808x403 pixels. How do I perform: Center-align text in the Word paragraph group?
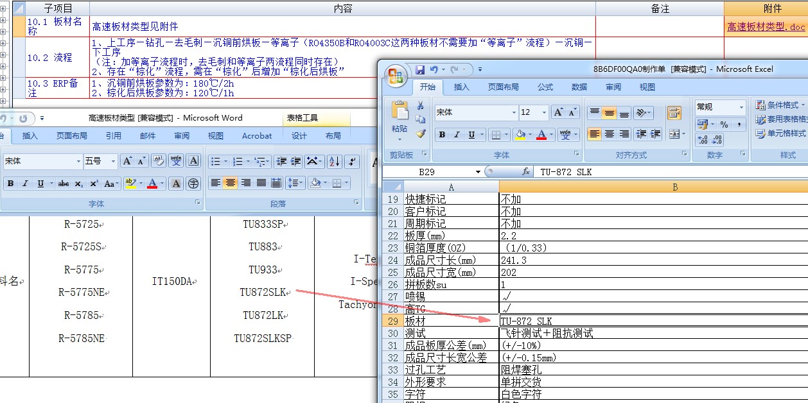(231, 183)
